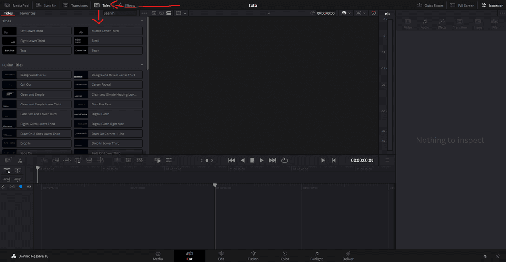Select the Drop In title

click(x=37, y=143)
